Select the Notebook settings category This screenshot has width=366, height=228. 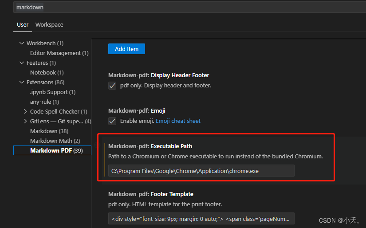pos(47,73)
